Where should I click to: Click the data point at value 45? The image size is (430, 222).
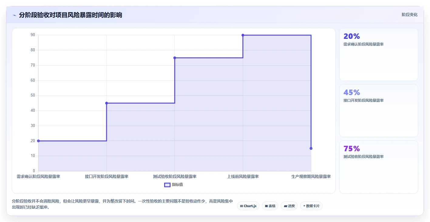point(107,103)
